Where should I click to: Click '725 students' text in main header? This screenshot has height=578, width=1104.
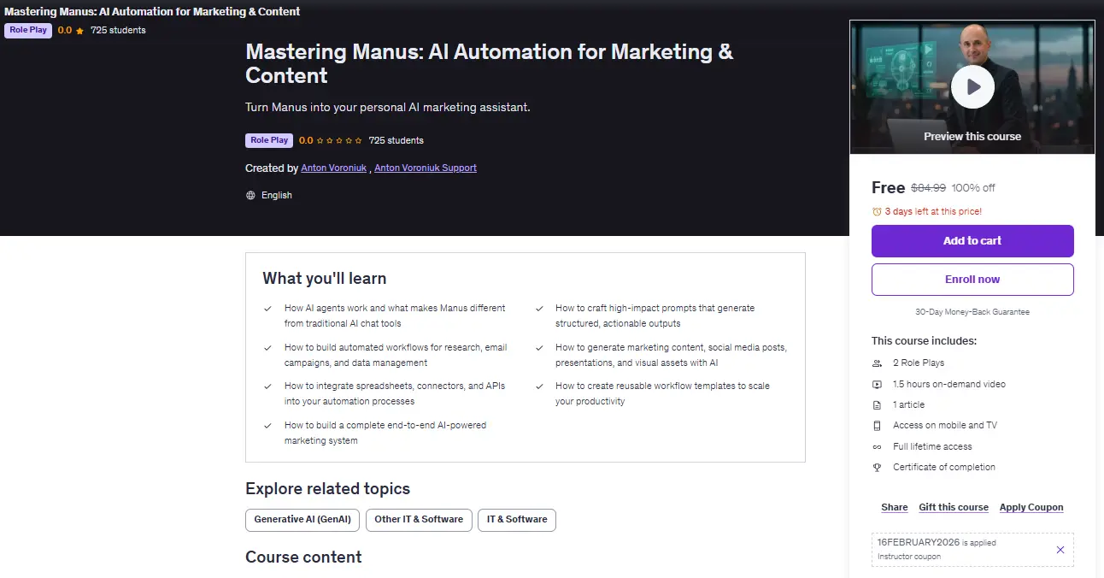[396, 140]
